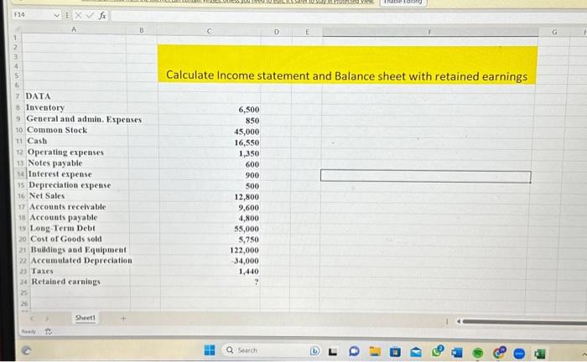
Task: Select the value 6,500 cell
Action: tap(248, 110)
